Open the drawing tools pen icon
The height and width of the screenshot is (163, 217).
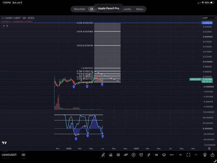(x=103, y=155)
